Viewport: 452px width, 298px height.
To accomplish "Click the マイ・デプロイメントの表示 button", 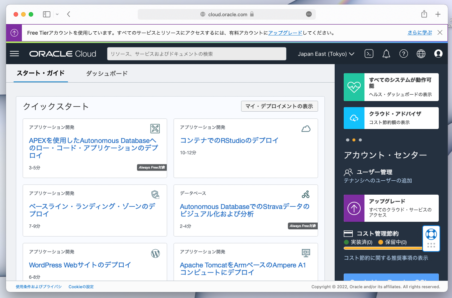I will [x=279, y=106].
